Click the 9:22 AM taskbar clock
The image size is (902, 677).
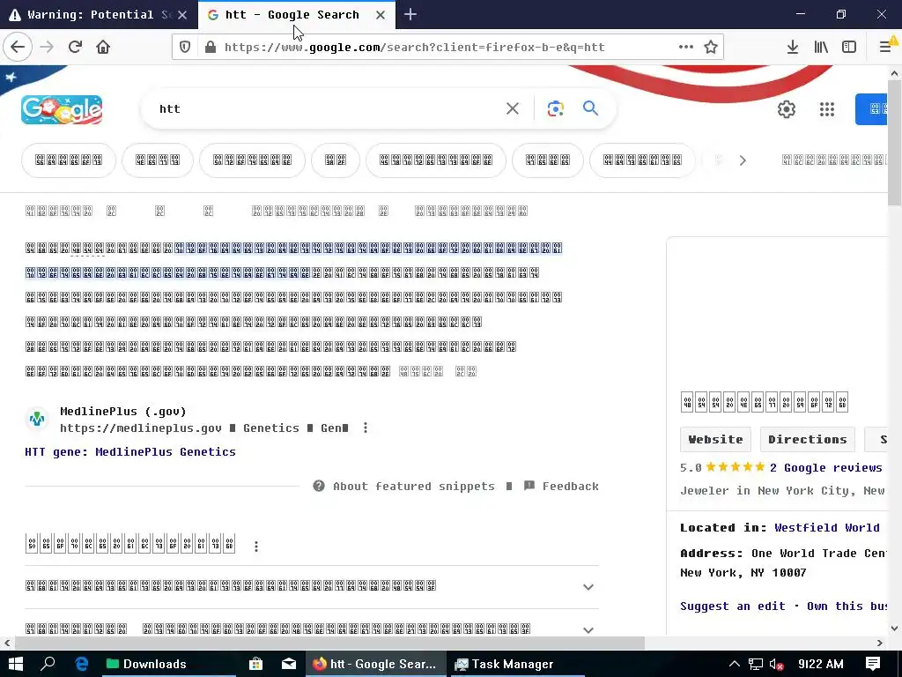pyautogui.click(x=820, y=664)
